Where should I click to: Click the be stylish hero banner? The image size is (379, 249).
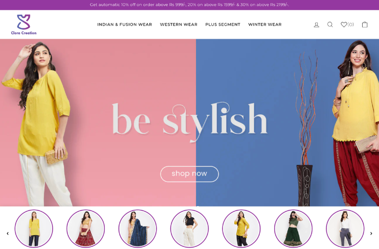189,122
